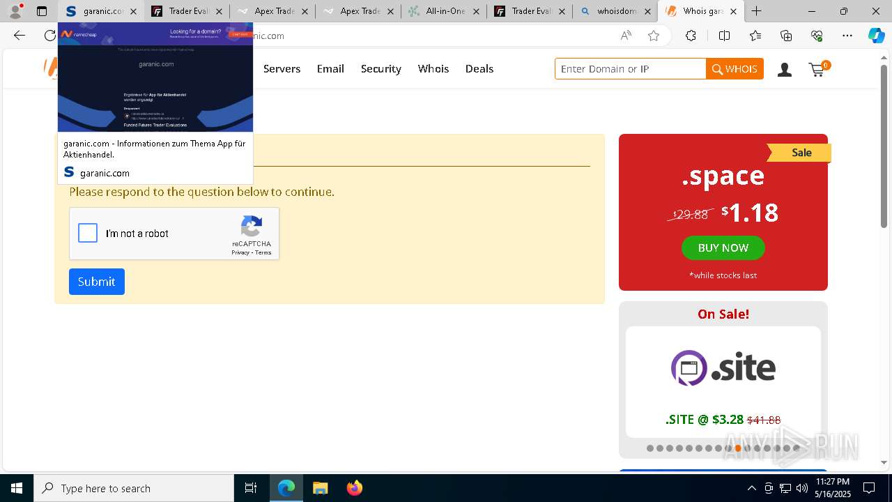Submit the captcha form
The height and width of the screenshot is (502, 892).
click(x=97, y=282)
